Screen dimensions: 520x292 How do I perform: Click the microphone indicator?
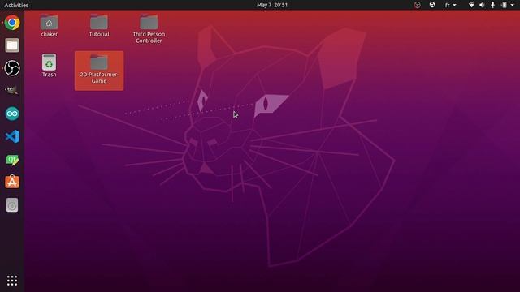(492, 5)
